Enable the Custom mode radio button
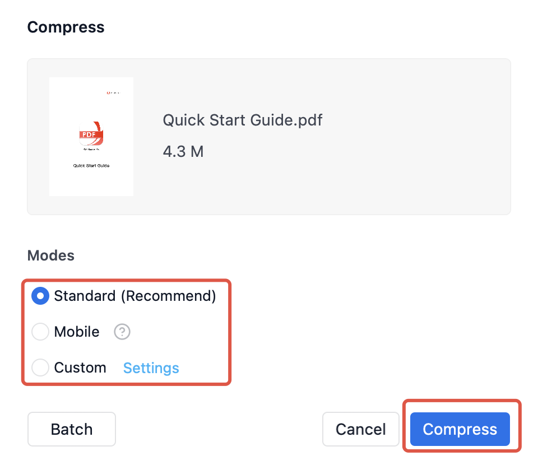 40,368
